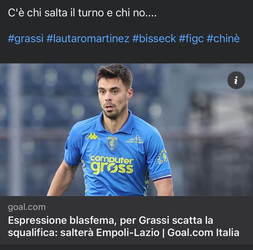
Task: Open the #grassi hashtag
Action: tap(26, 39)
